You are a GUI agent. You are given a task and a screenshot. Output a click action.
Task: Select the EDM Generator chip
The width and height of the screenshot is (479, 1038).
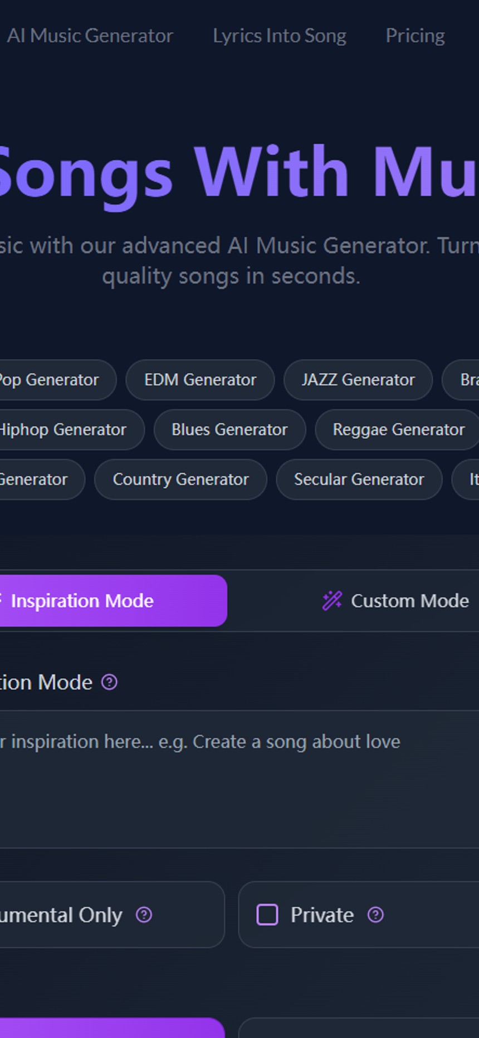point(200,380)
